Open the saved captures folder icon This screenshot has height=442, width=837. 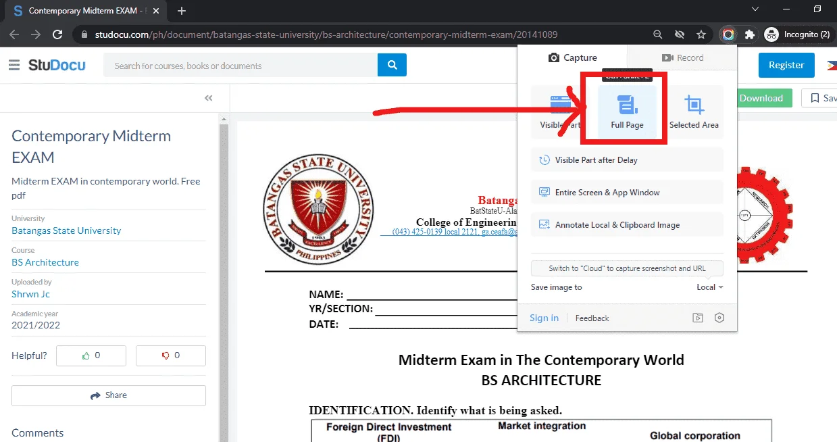(698, 318)
